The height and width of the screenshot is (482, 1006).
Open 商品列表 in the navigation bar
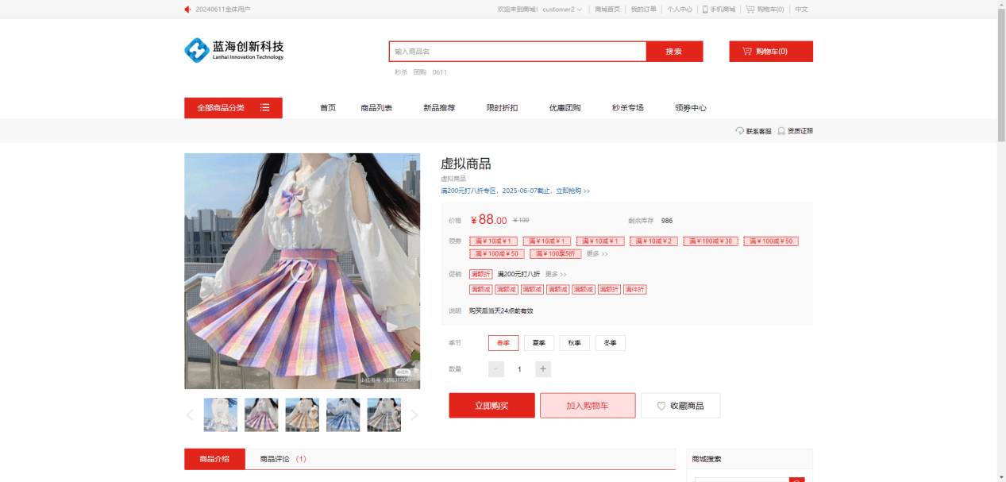tap(376, 108)
